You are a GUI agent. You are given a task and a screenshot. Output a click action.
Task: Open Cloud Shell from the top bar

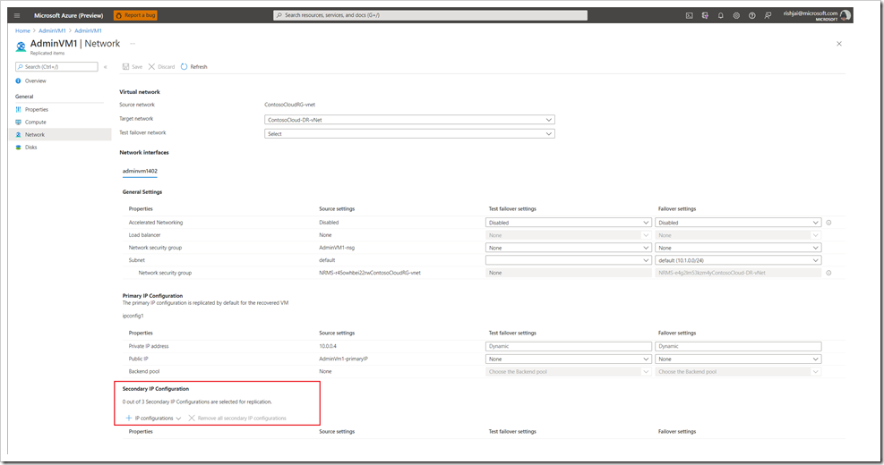pos(689,16)
